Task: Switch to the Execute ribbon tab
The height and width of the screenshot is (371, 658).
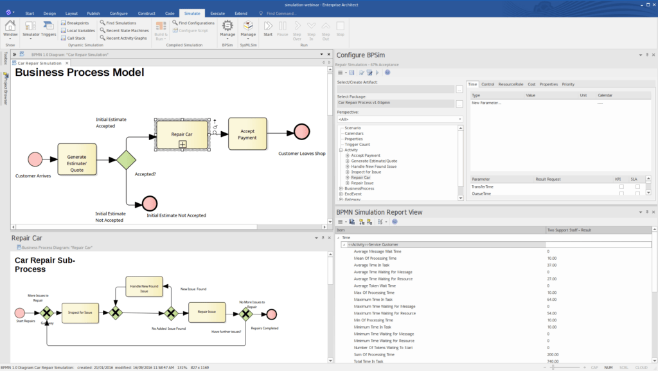Action: coord(218,13)
